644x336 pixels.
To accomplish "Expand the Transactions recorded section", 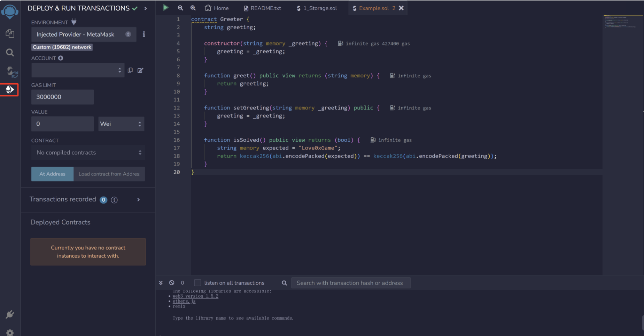I will (139, 200).
